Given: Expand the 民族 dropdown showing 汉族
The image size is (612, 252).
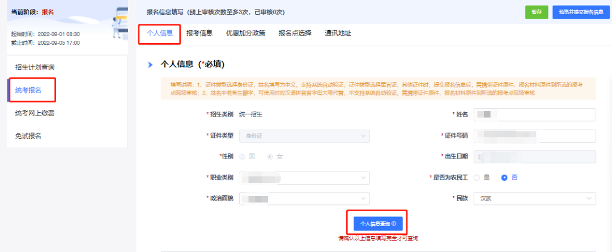Looking at the screenshot, I should pos(535,199).
